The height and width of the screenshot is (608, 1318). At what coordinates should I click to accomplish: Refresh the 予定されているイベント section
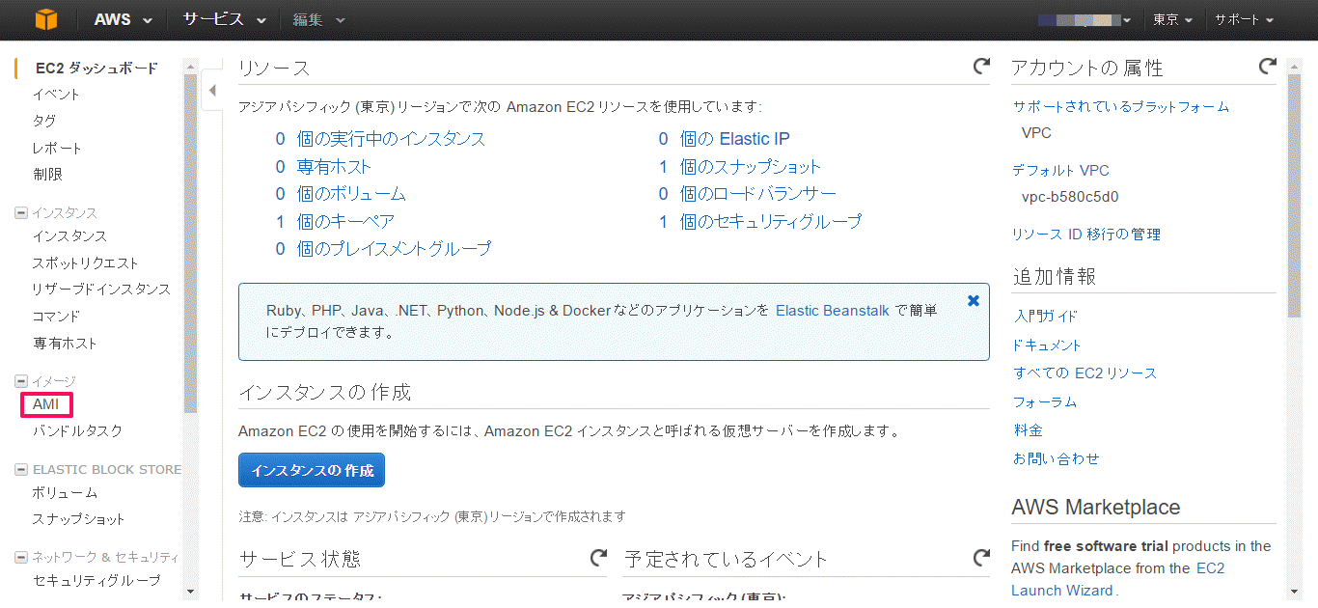click(981, 558)
